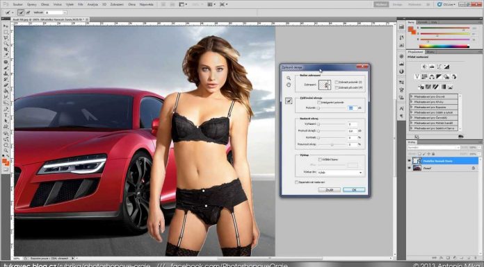The image size is (484, 267).
Task: Expand Přednastavení pro Odstín a sytost
Action: click(412, 112)
